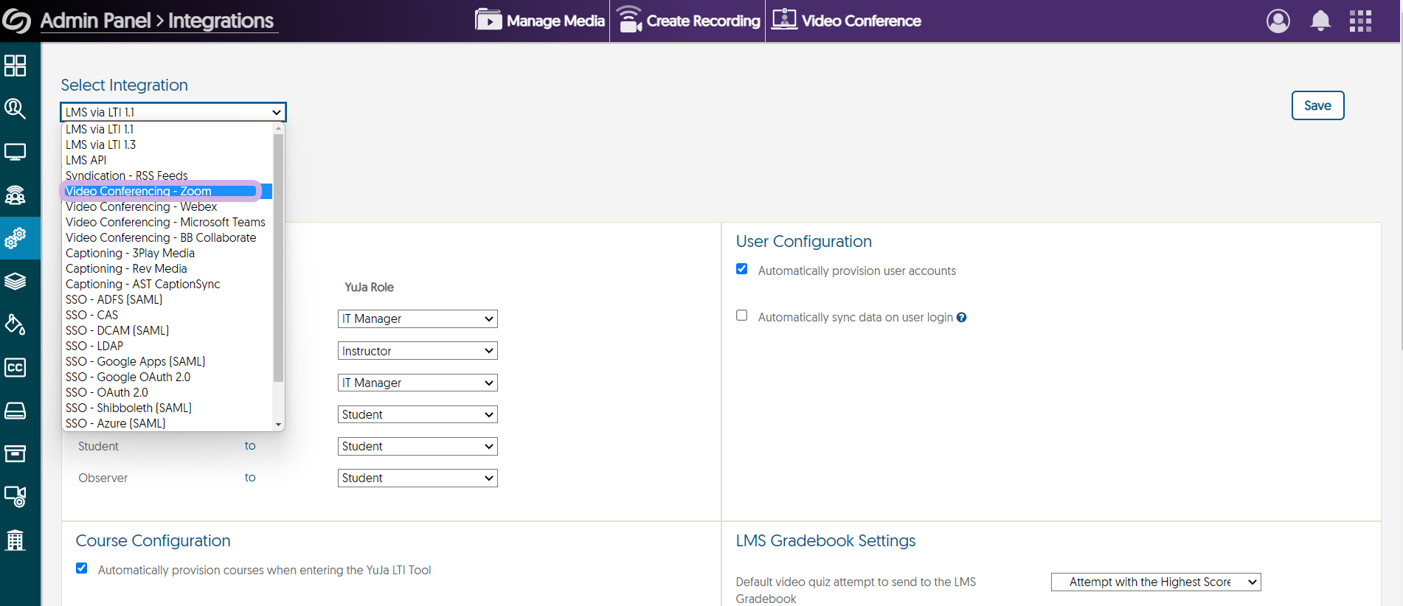The height and width of the screenshot is (606, 1403).
Task: Open the monitor sidebar icon
Action: click(15, 152)
